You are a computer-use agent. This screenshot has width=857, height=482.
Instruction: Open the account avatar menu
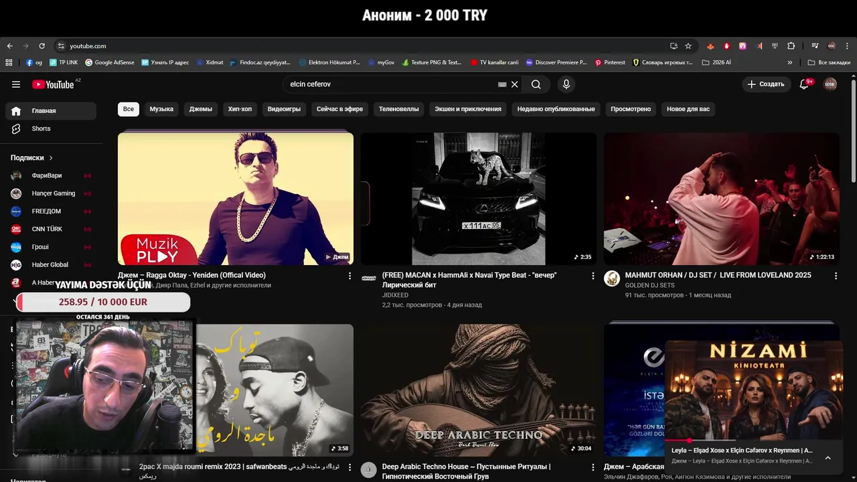click(830, 84)
